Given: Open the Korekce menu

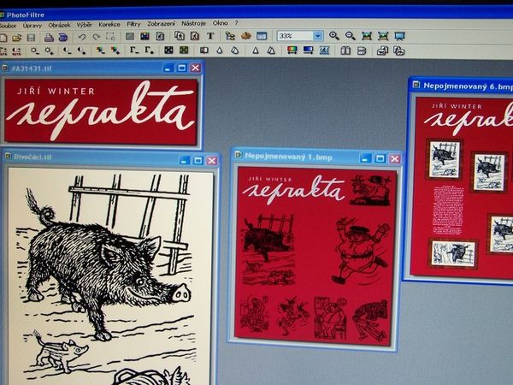Looking at the screenshot, I should pyautogui.click(x=109, y=25).
